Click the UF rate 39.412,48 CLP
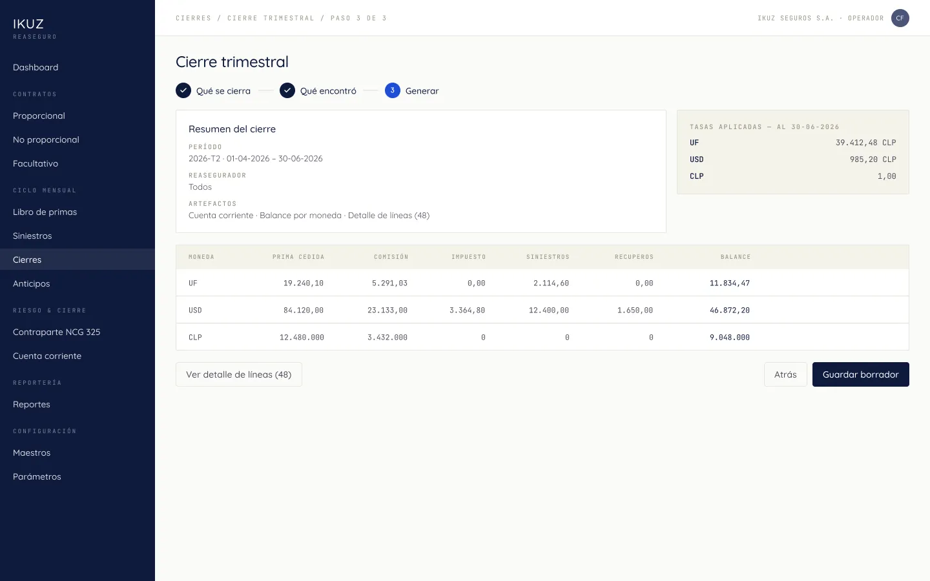Screen dimensions: 930x581 click(866, 143)
